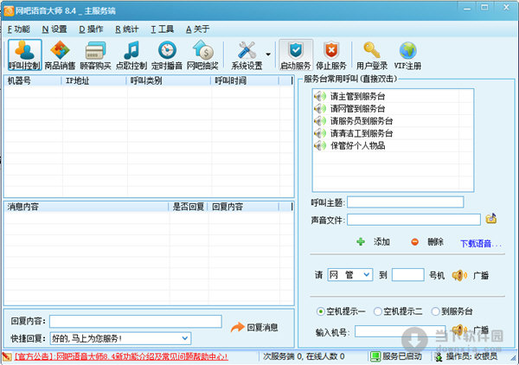Expand the 网管 staff dropdown
519x365 pixels.
[x=367, y=275]
